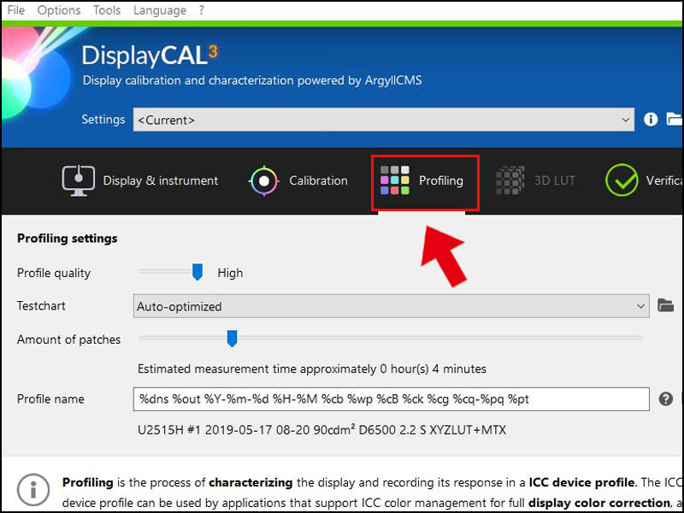The width and height of the screenshot is (684, 513).
Task: Open the Language menu
Action: click(x=160, y=10)
